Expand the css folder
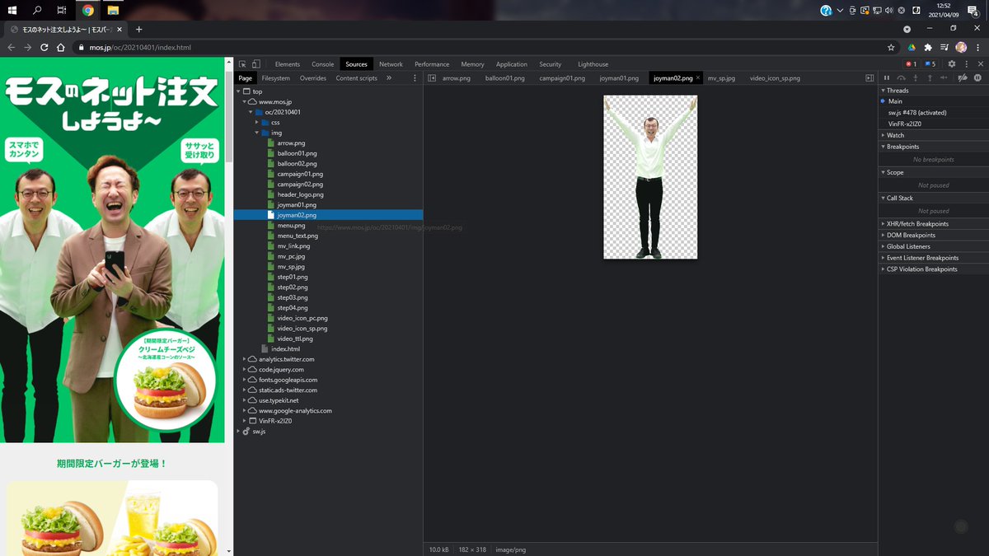Screen dimensions: 989x556 coord(257,123)
